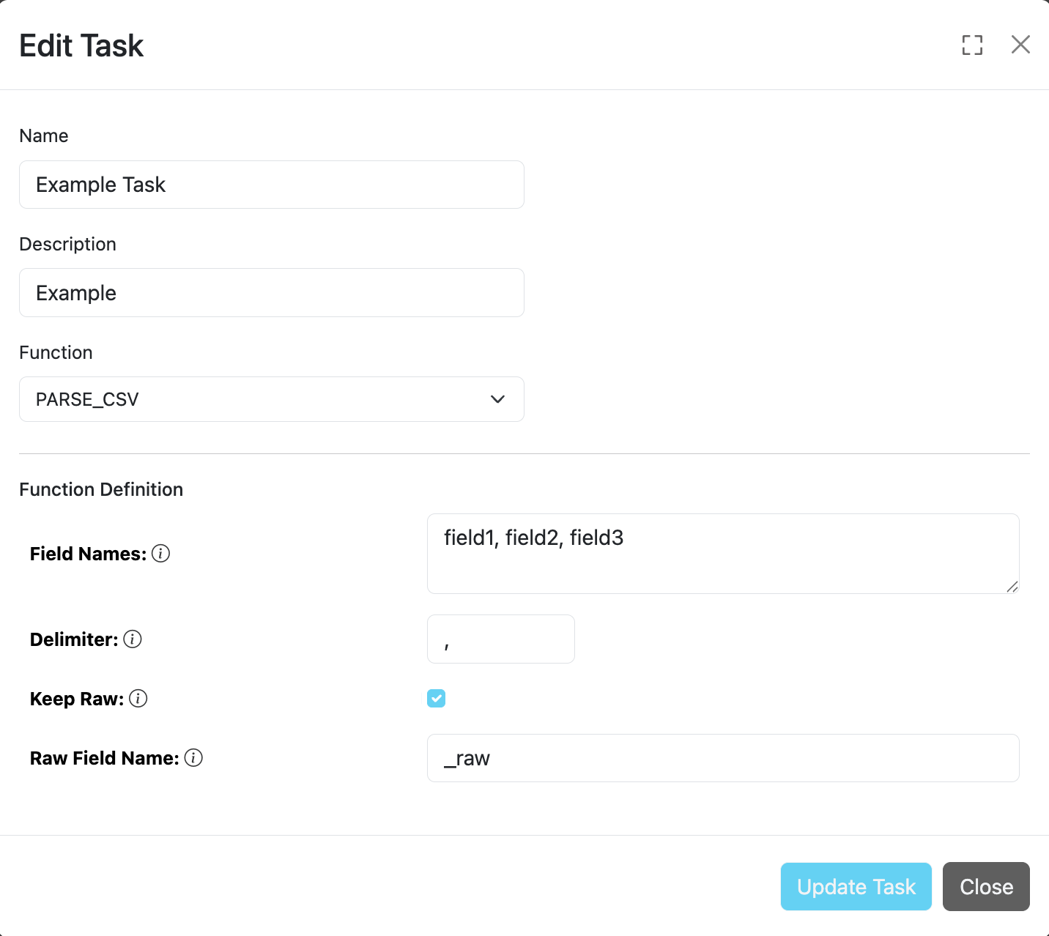The width and height of the screenshot is (1049, 936).
Task: Click the Delimiter input box
Action: (500, 639)
